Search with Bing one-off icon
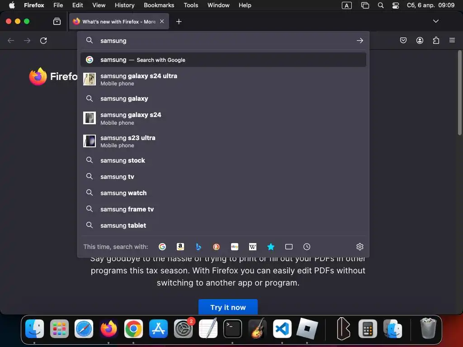Screen dimensions: 463x347 pyautogui.click(x=198, y=247)
